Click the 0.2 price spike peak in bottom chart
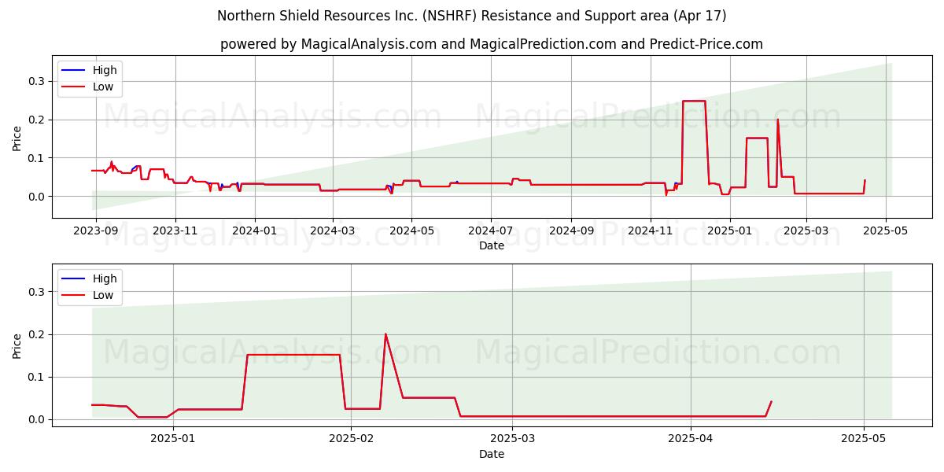 tap(385, 334)
